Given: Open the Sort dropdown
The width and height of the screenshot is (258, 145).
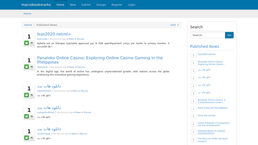Looking at the screenshot, I should (x=175, y=25).
